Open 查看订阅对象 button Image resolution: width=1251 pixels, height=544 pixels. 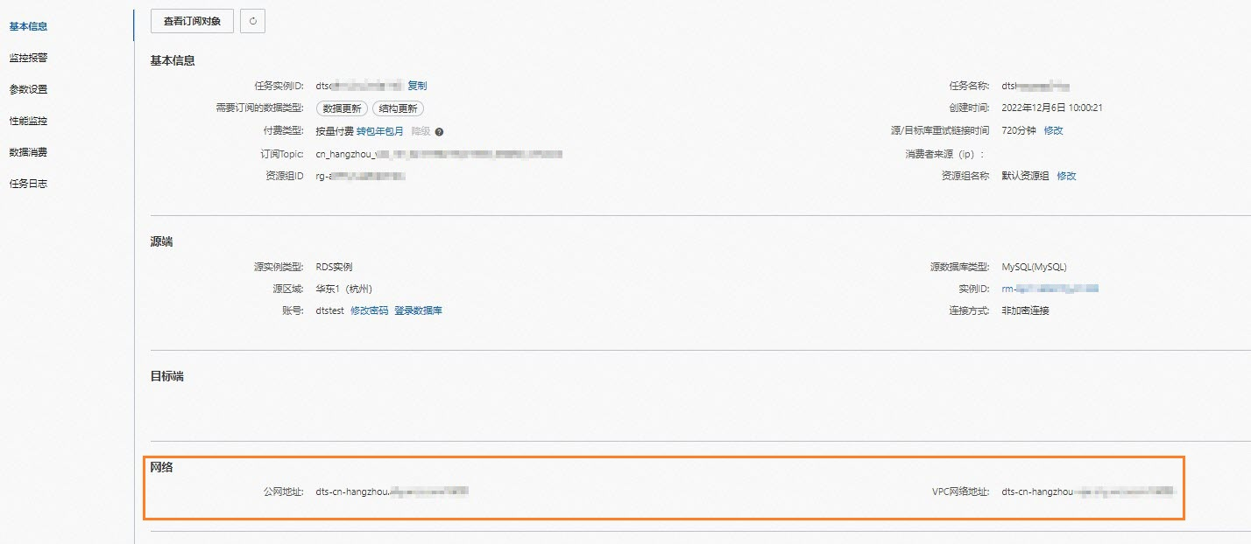(x=192, y=21)
